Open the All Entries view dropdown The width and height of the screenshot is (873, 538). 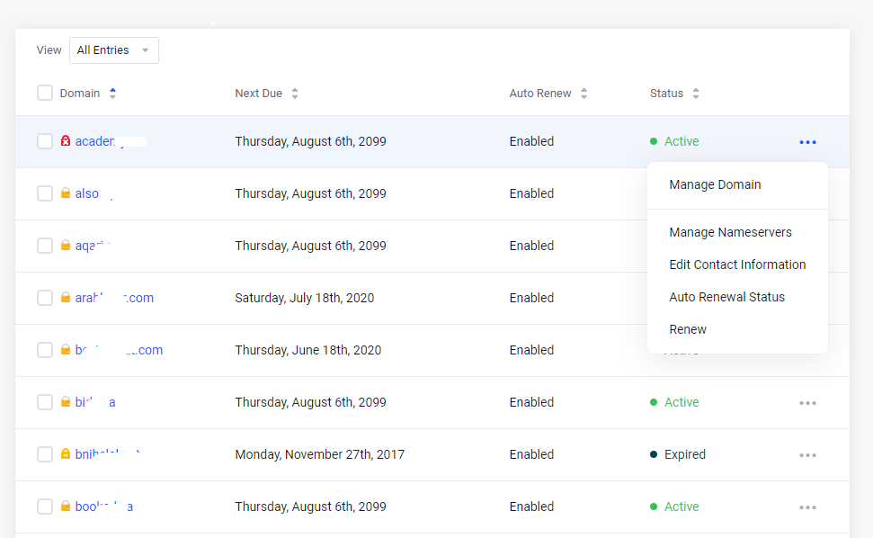[x=113, y=50]
